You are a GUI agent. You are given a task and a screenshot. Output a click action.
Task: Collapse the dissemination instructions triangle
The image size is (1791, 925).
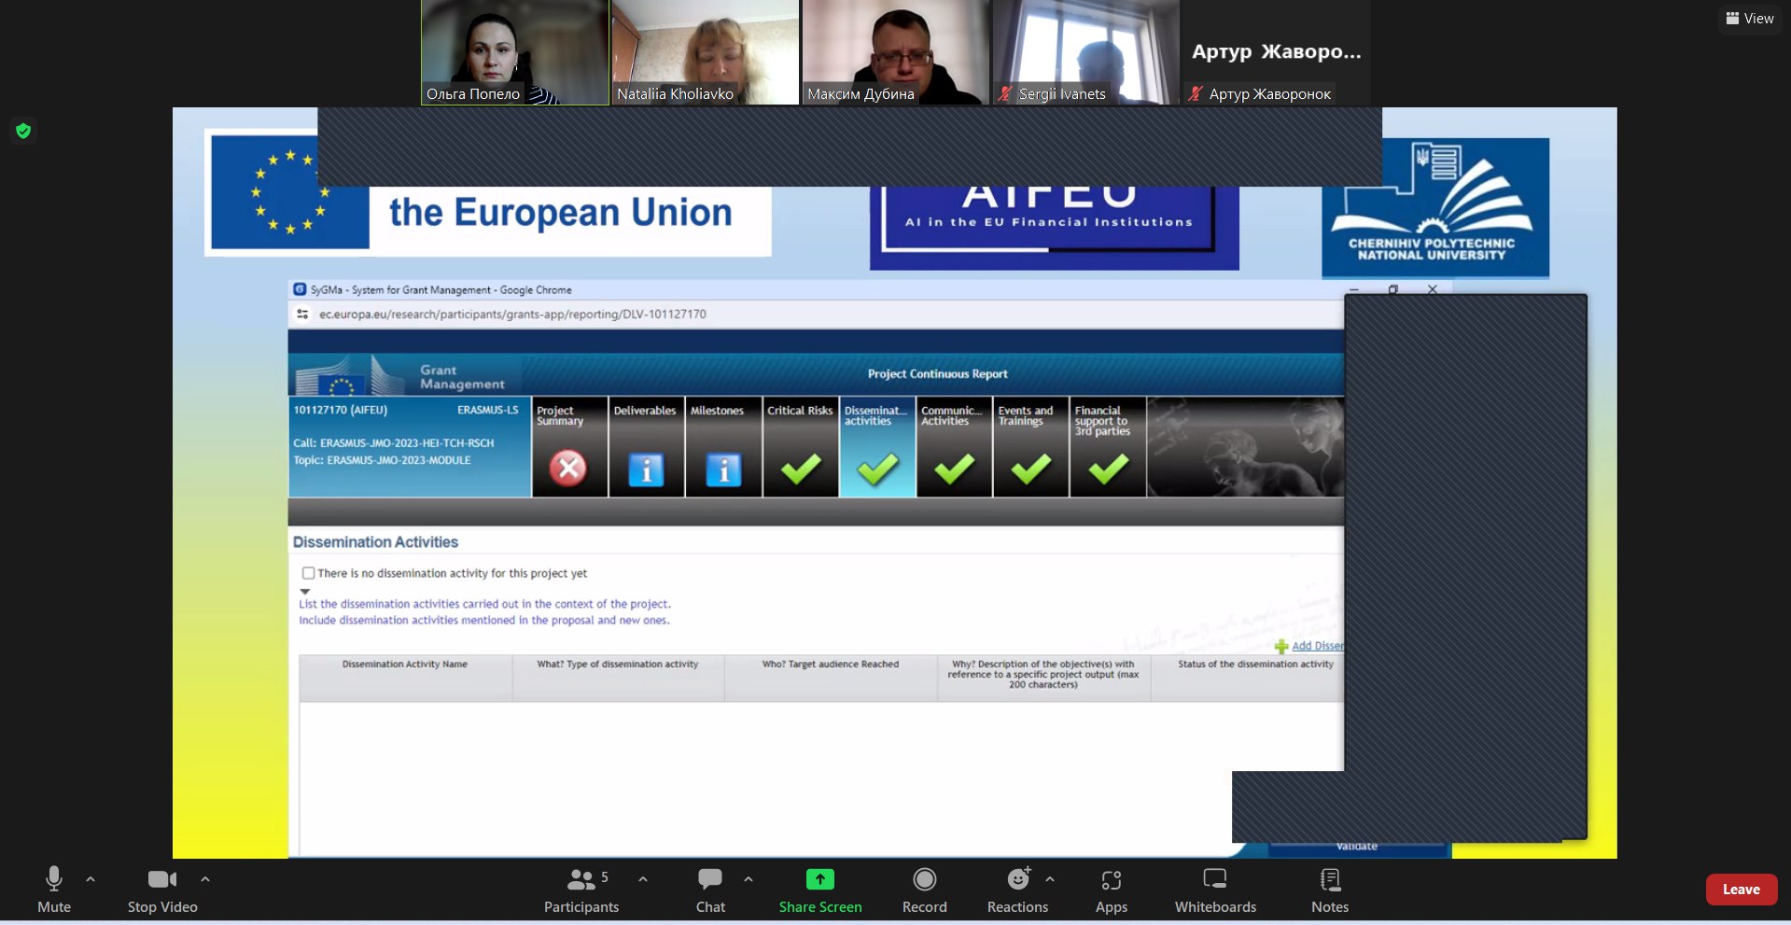coord(305,591)
